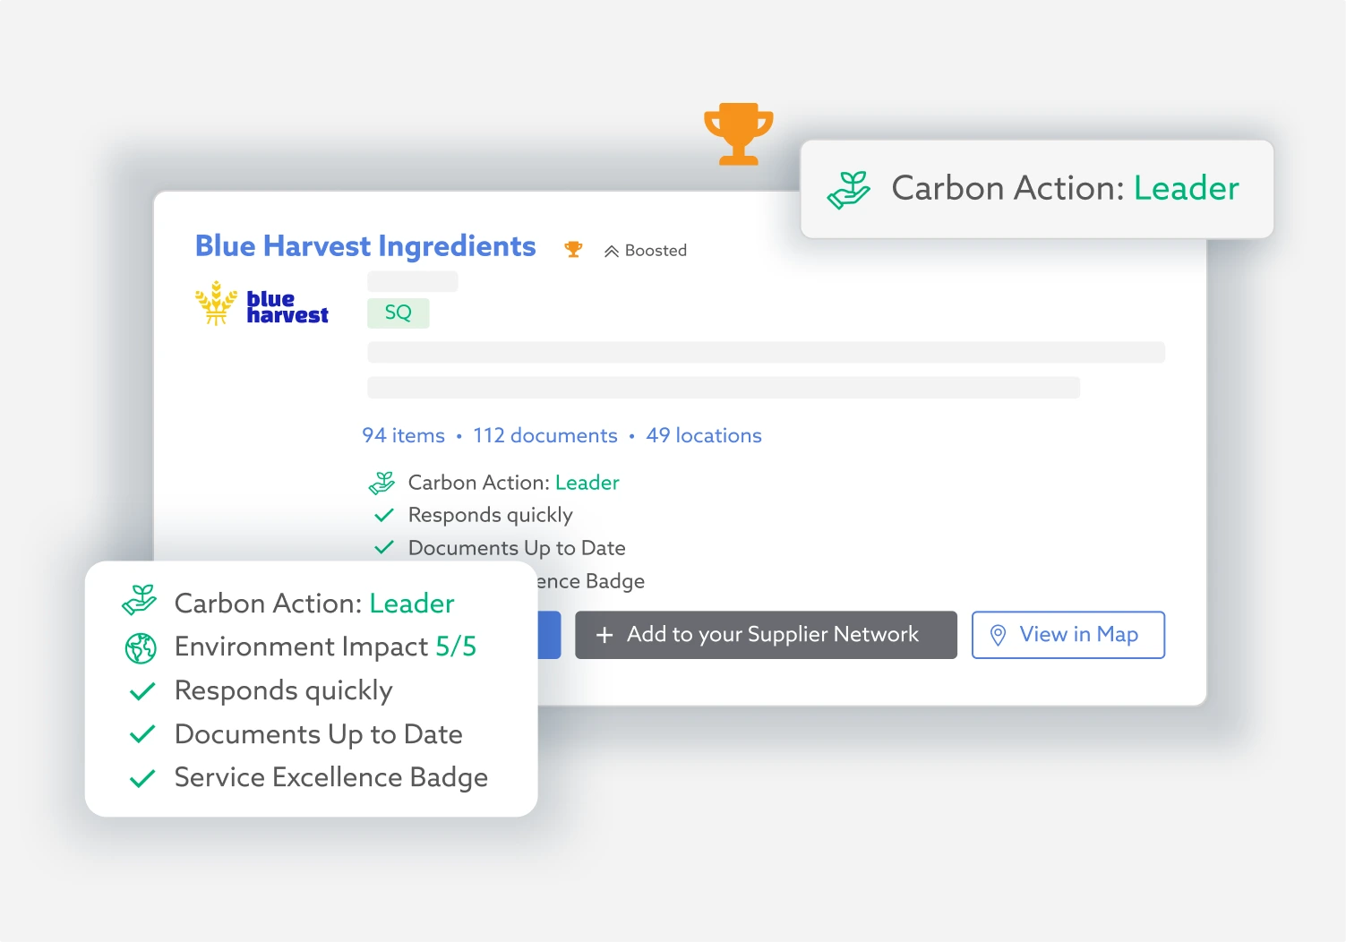This screenshot has height=942, width=1346.
Task: Click the plant icon beside Carbon Action in the bottom-left popup
Action: (140, 601)
